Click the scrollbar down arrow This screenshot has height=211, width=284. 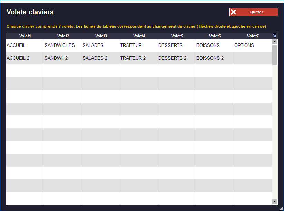click(x=275, y=202)
